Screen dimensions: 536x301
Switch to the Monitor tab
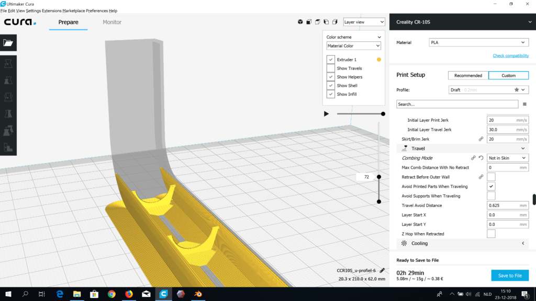pos(112,22)
